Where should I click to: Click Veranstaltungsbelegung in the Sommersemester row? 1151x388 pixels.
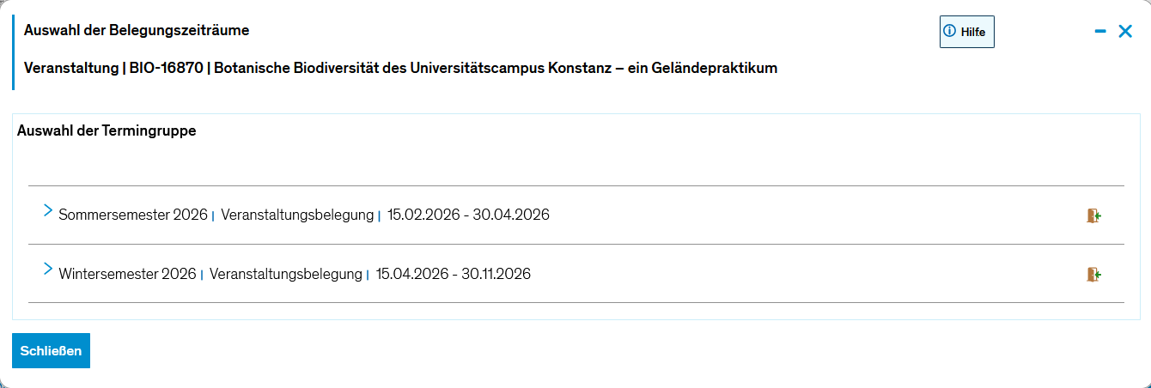[297, 215]
